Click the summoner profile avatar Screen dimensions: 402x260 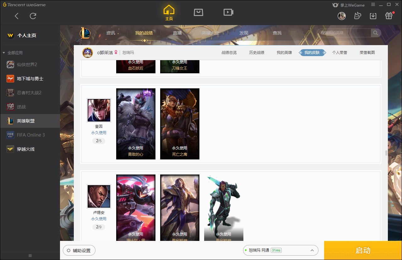pyautogui.click(x=88, y=53)
